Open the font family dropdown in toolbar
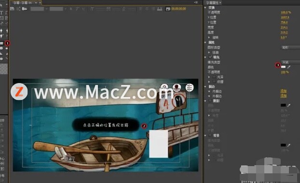Viewport: 300px width, 183px height. [x=39, y=9]
